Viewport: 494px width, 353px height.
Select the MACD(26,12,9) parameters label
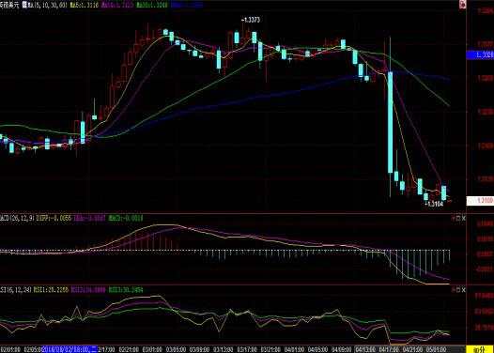(17, 218)
